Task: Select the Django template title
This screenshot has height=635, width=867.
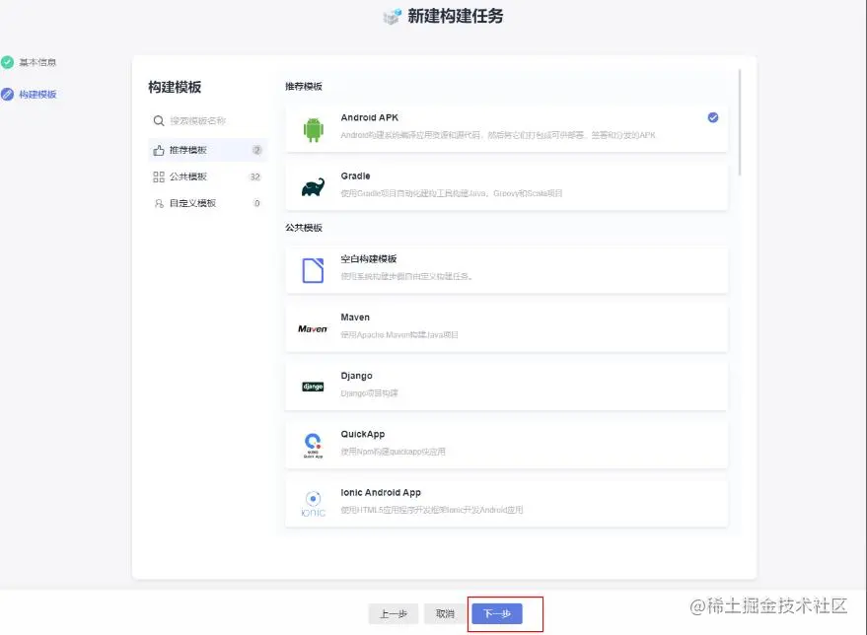Action: (357, 376)
